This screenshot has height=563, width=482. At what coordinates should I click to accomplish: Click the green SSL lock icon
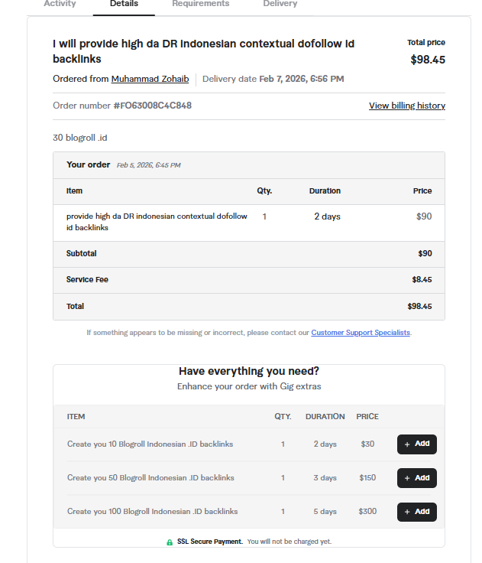coord(170,542)
